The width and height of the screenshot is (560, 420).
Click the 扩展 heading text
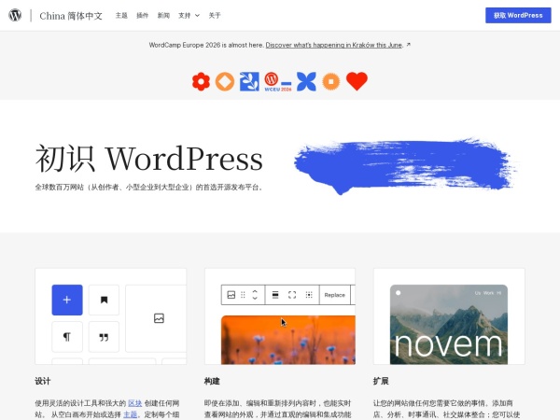pos(381,381)
